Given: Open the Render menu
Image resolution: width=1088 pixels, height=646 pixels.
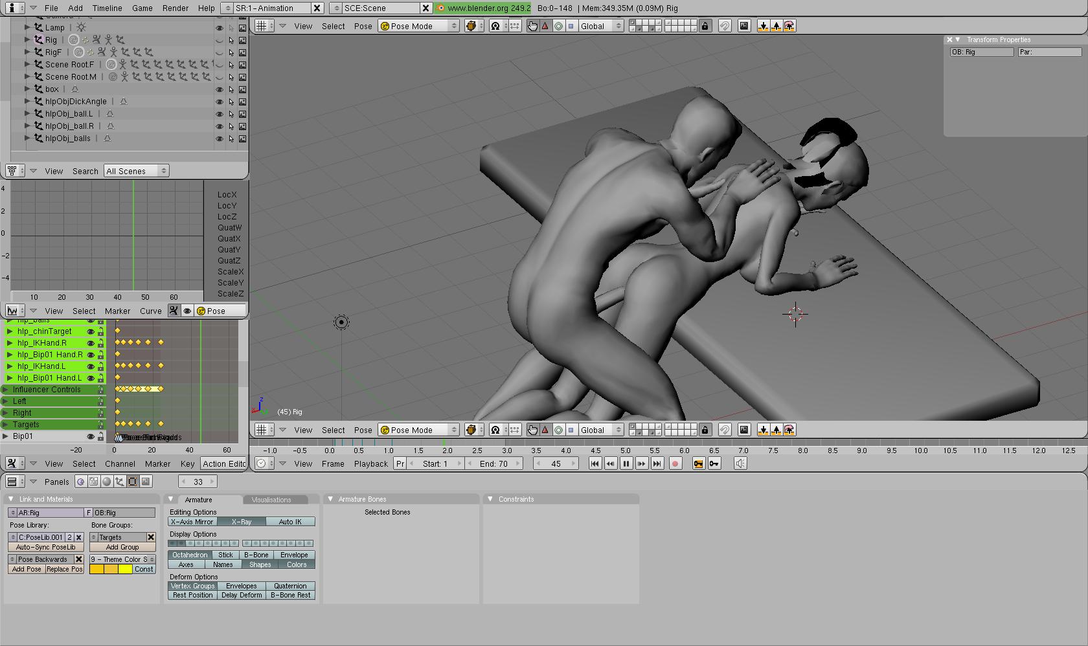Looking at the screenshot, I should coord(176,8).
